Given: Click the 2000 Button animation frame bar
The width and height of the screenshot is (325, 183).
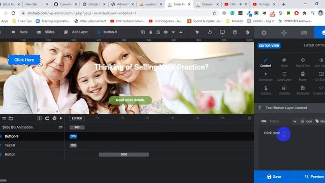Looking at the screenshot, I should tap(124, 155).
